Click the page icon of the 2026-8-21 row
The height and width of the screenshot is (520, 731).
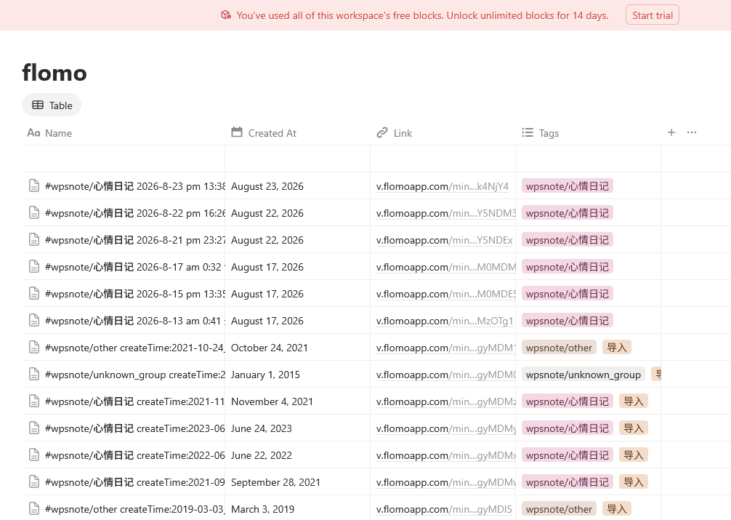[x=34, y=240]
